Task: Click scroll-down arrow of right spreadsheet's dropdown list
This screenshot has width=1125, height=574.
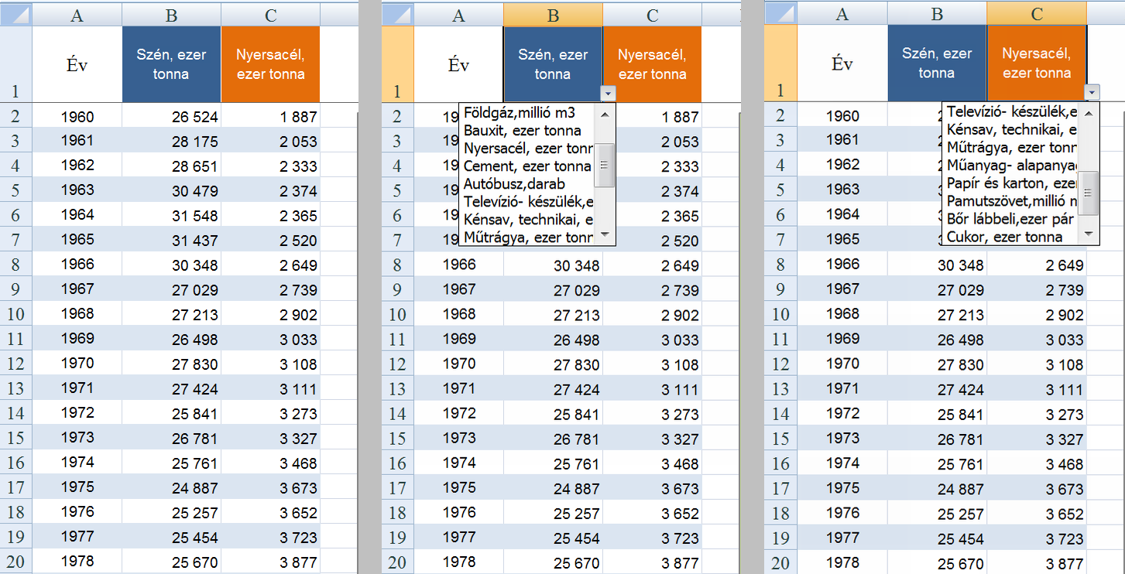Action: pos(1089,234)
